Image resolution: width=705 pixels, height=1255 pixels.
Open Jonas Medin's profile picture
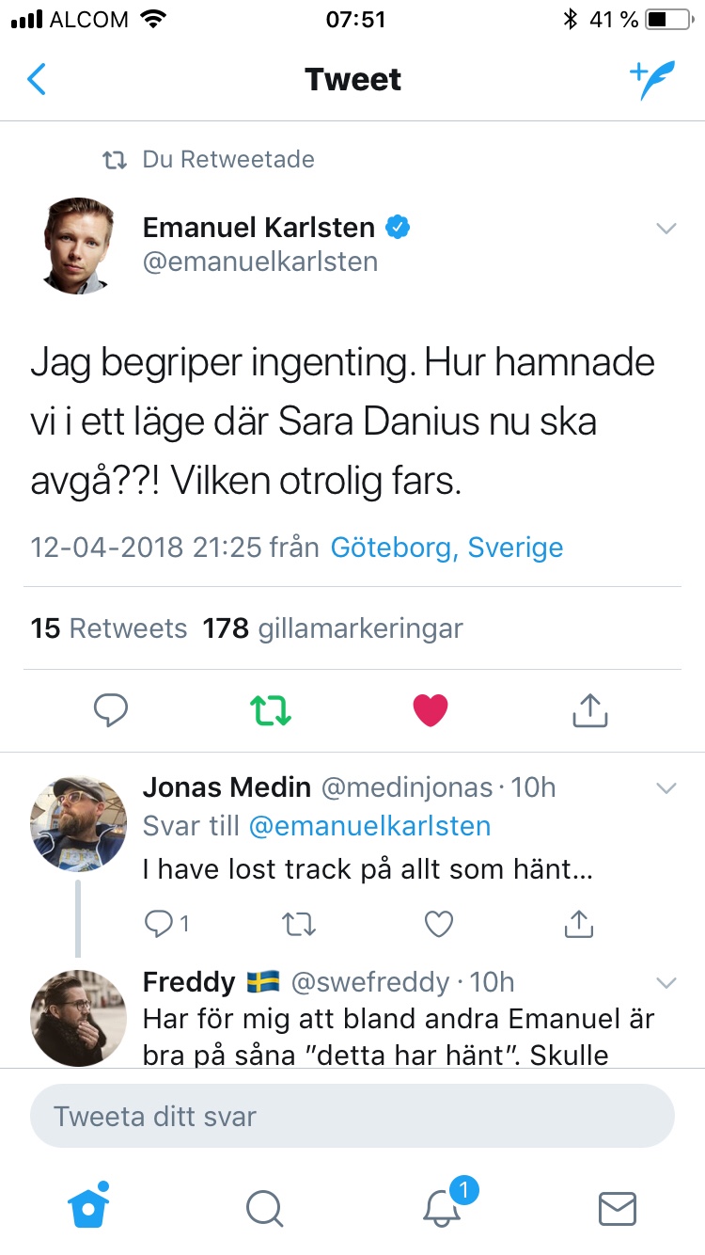[79, 824]
